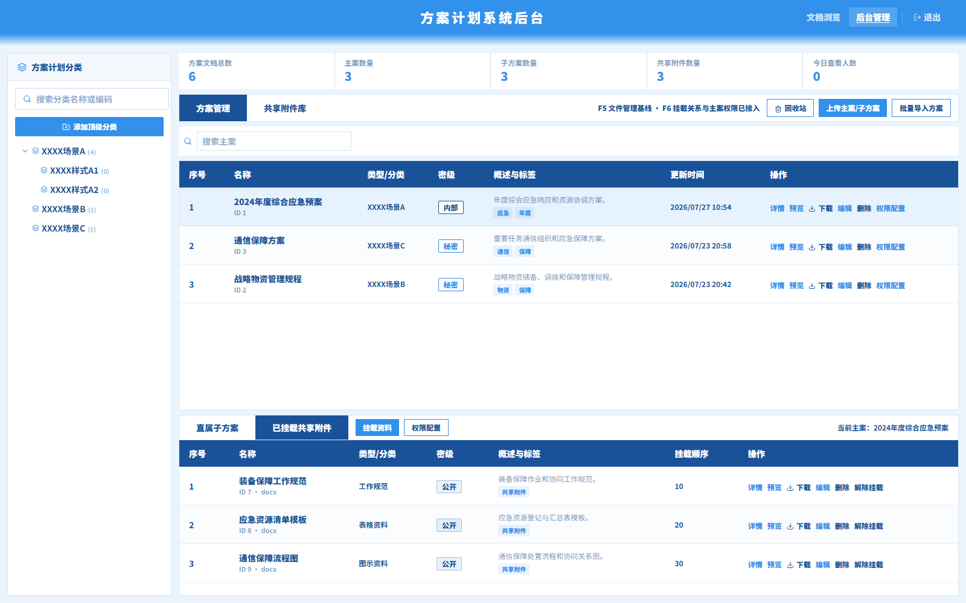Preview 2024年度综合应急预案 via 预览
The width and height of the screenshot is (966, 603).
pos(796,209)
